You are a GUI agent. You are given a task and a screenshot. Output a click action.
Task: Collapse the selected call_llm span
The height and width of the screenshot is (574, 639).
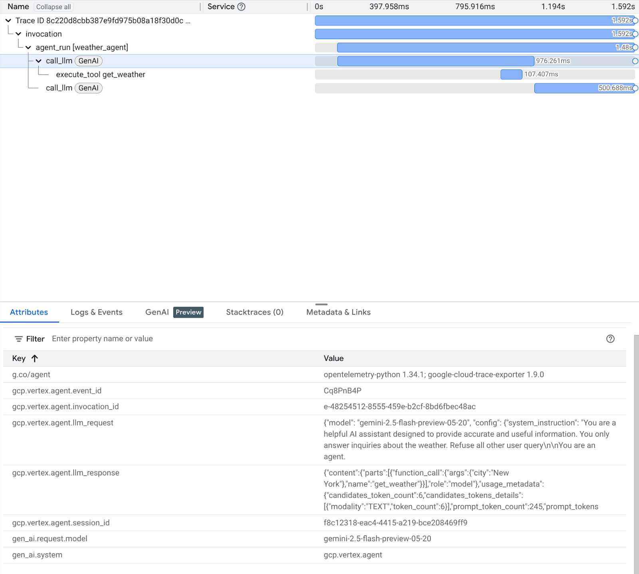click(39, 61)
